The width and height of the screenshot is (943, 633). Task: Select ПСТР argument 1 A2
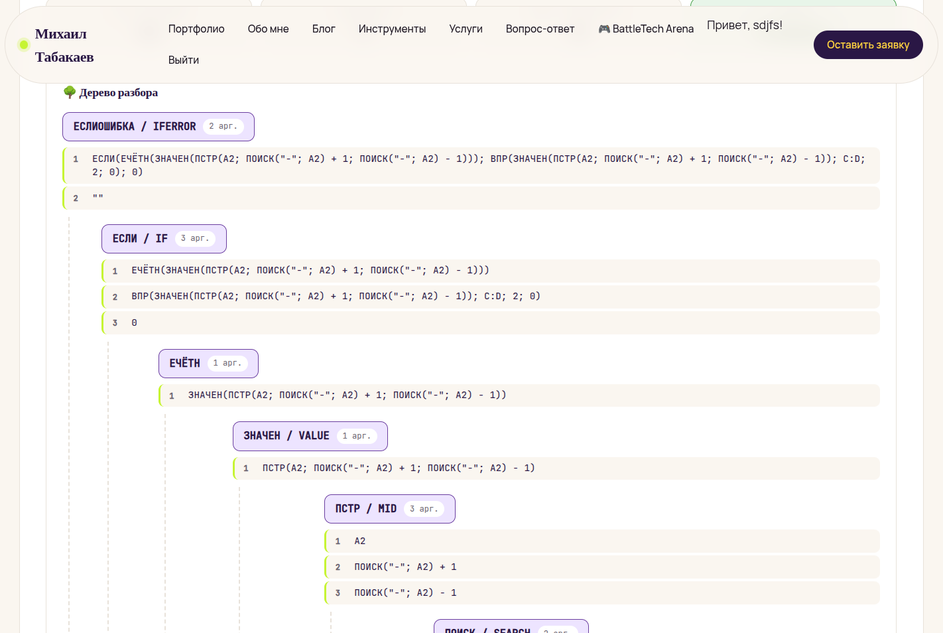(602, 541)
